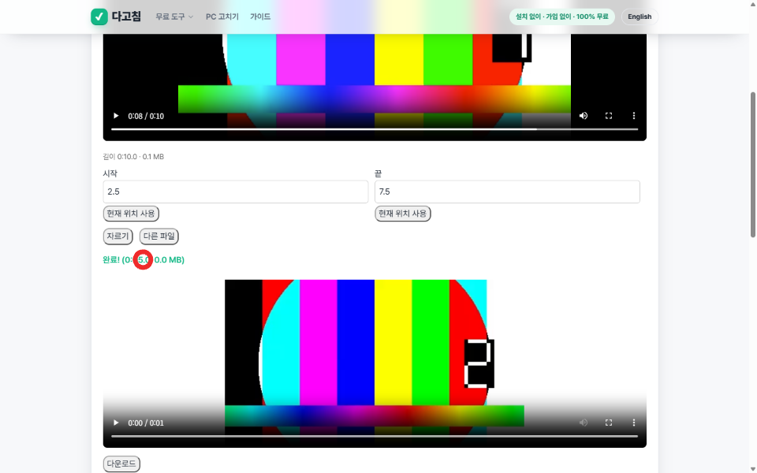
Task: Seek on the top video progress bar
Action: tap(374, 129)
